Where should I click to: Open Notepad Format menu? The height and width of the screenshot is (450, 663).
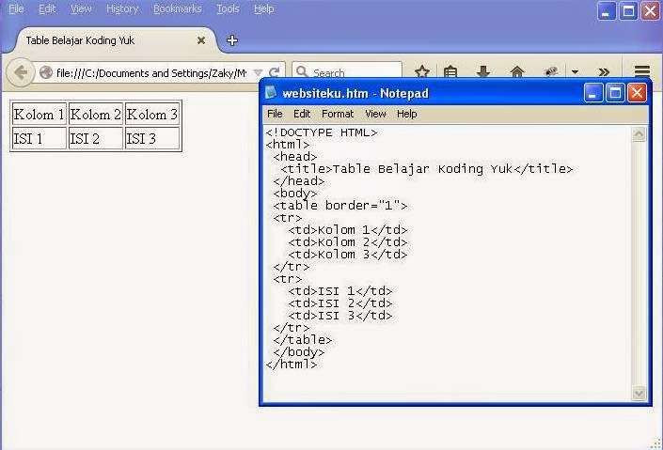[338, 114]
